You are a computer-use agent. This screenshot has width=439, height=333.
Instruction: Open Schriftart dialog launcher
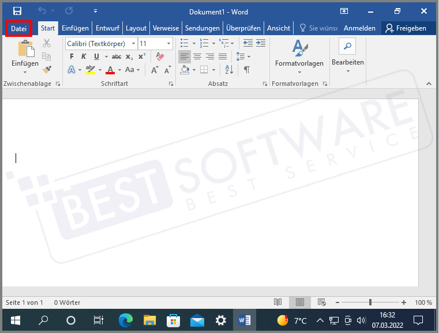click(x=171, y=84)
